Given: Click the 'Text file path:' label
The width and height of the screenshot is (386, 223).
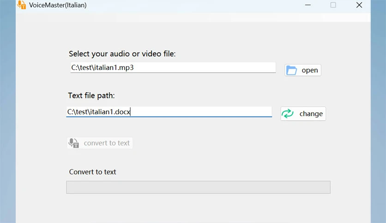Looking at the screenshot, I should click(91, 95).
